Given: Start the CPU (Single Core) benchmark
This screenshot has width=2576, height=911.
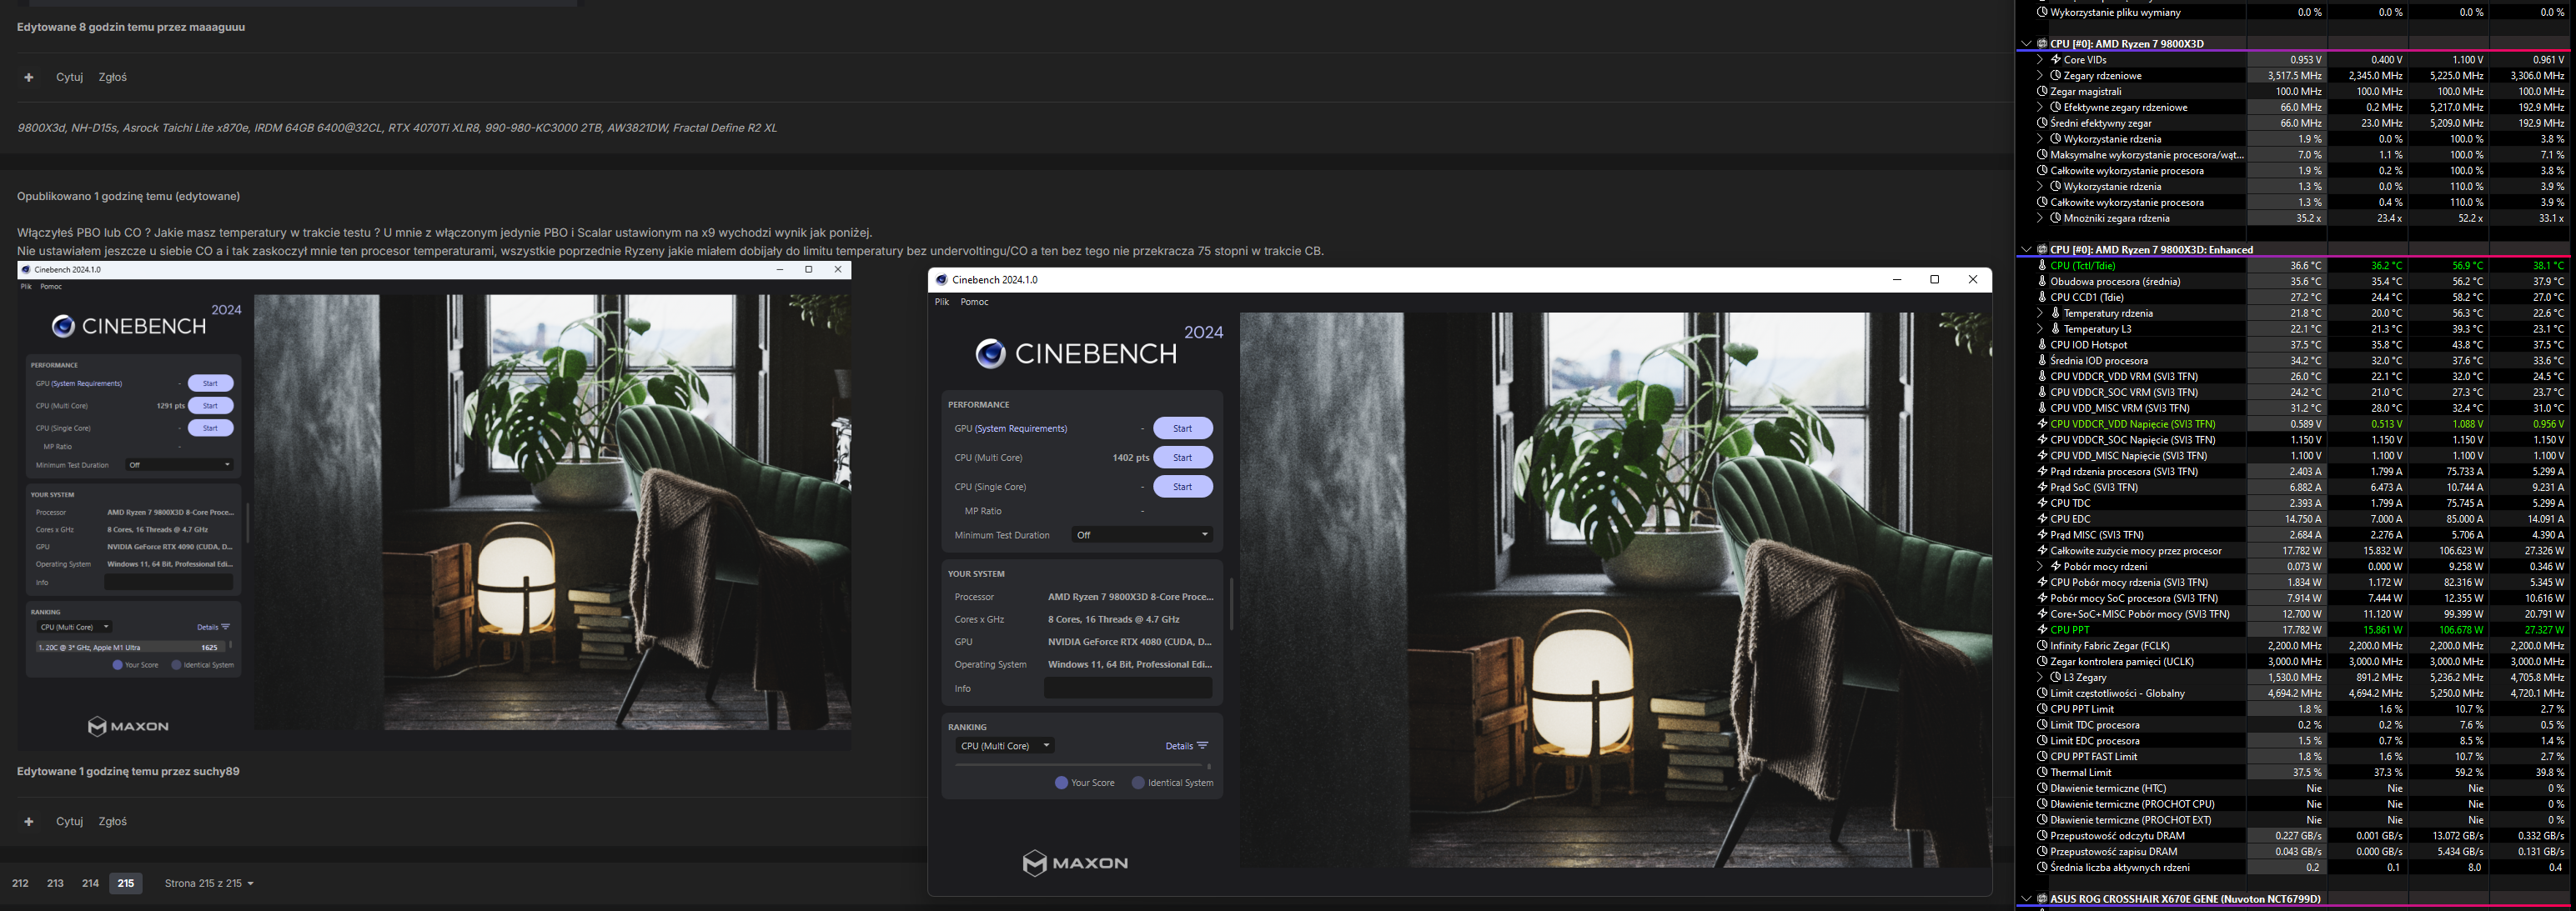Looking at the screenshot, I should point(1182,487).
